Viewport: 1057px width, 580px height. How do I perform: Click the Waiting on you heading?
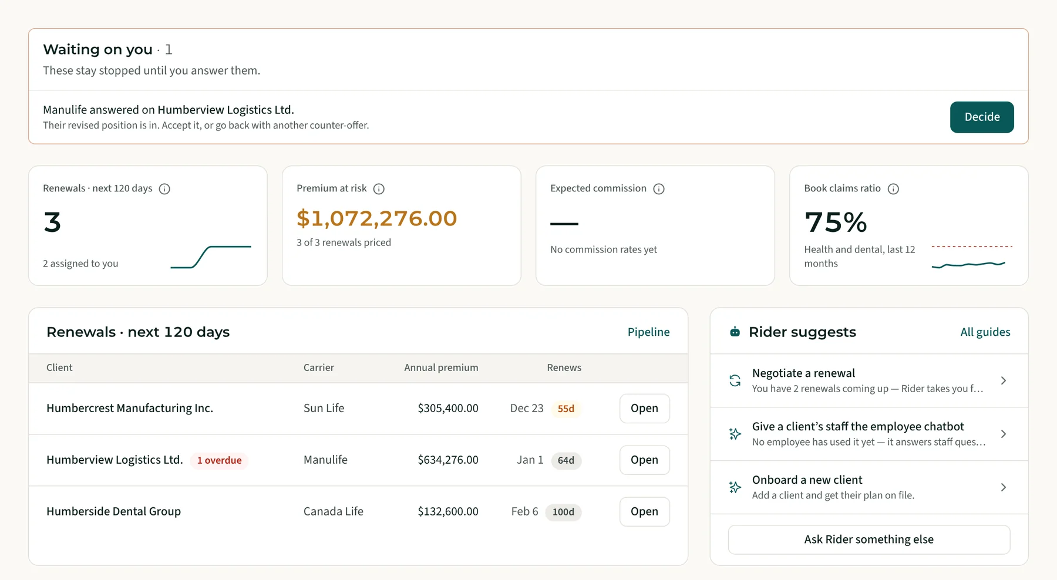click(97, 49)
